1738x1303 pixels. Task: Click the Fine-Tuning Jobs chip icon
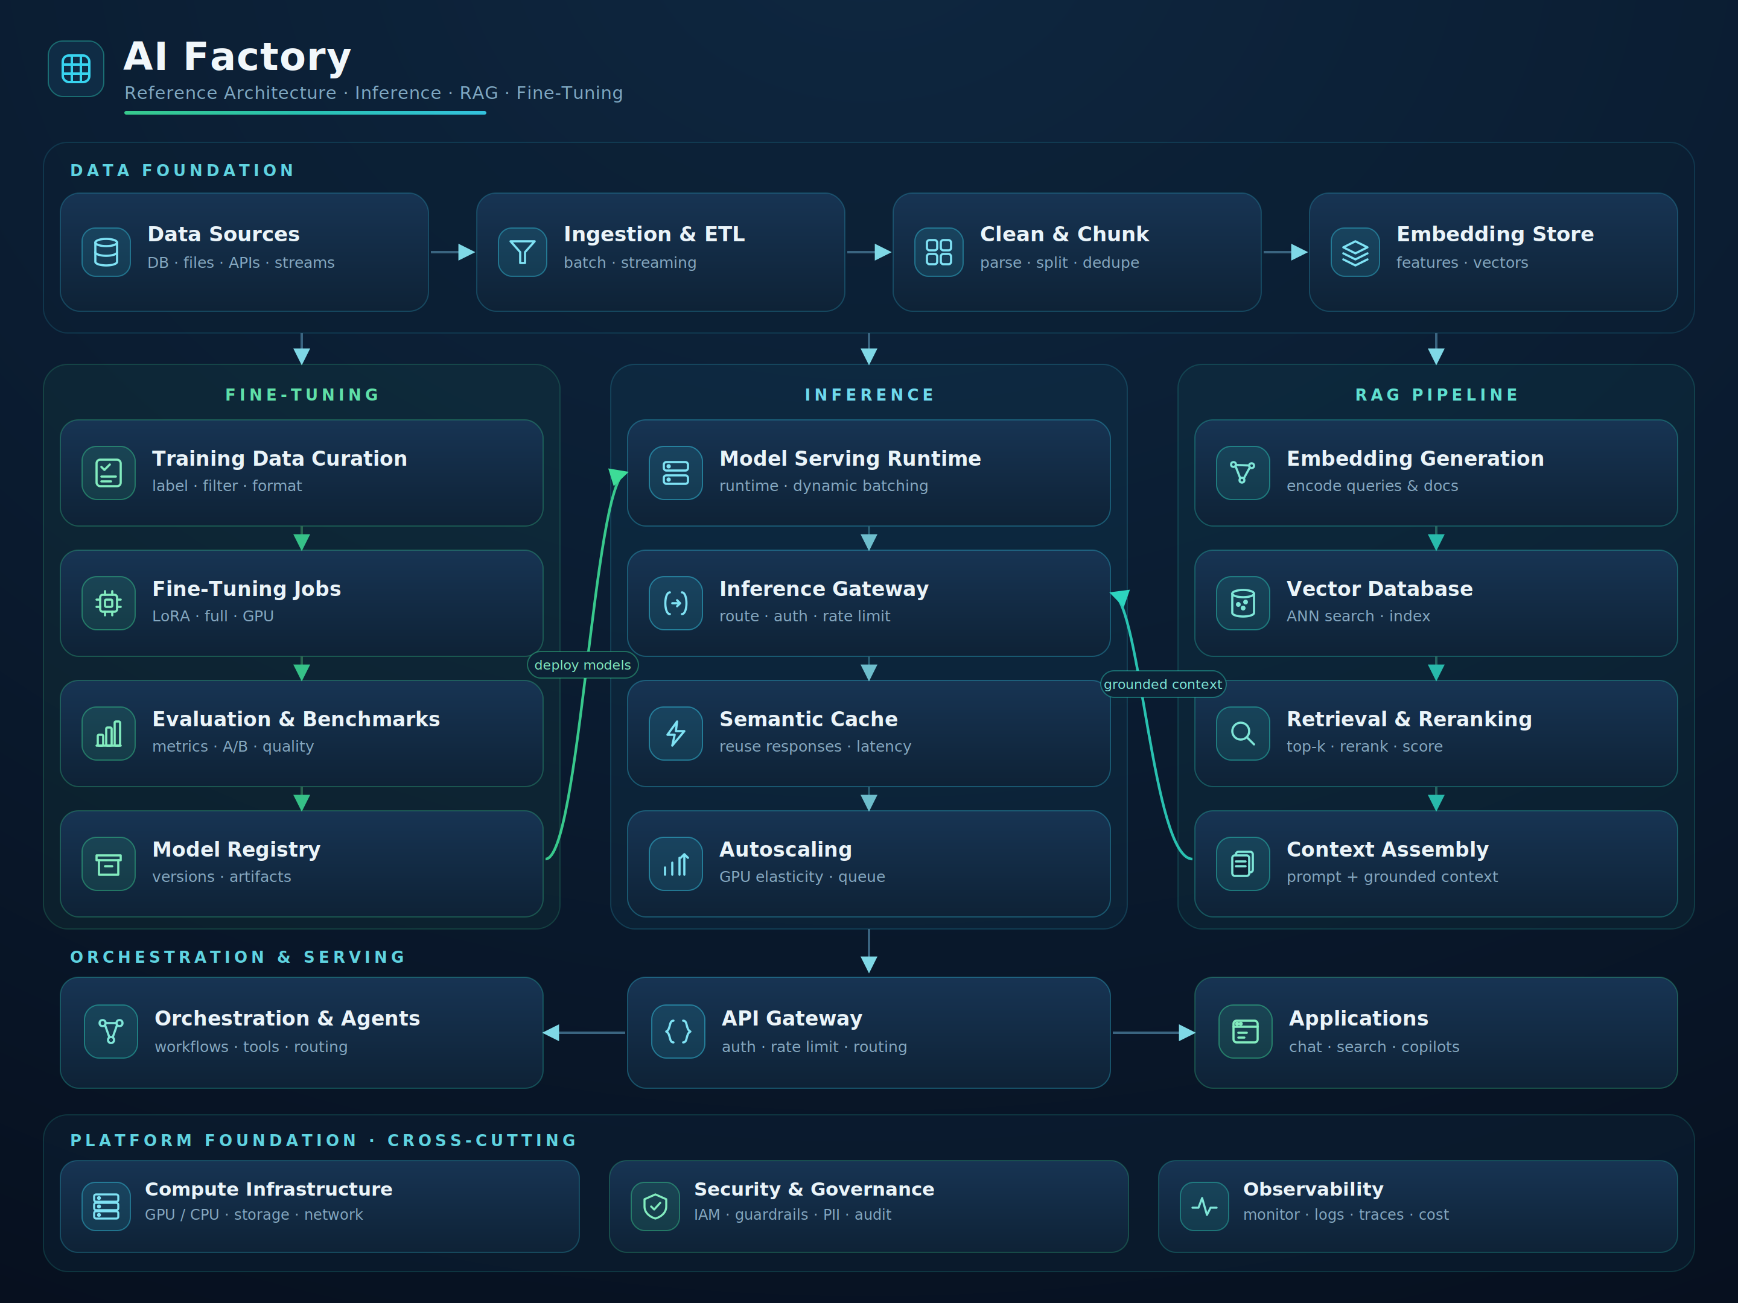point(109,603)
